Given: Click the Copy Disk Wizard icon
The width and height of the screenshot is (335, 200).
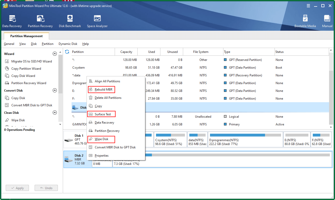Looking at the screenshot, I should pyautogui.click(x=7, y=76).
